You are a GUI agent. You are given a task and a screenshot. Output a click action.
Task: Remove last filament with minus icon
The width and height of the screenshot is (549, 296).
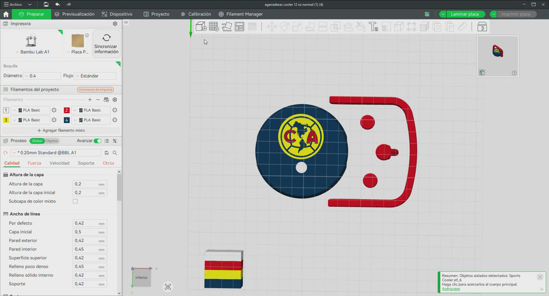coord(98,100)
